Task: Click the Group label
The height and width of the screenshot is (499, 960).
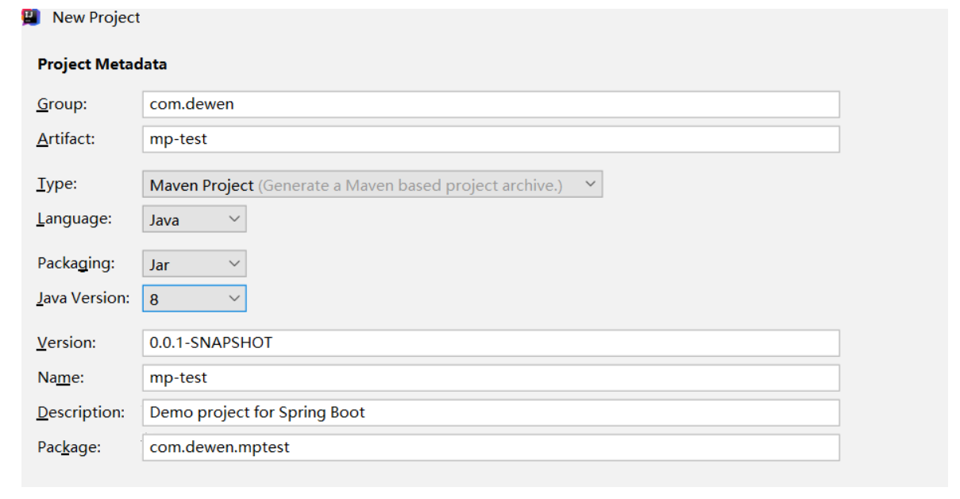Action: pos(62,104)
